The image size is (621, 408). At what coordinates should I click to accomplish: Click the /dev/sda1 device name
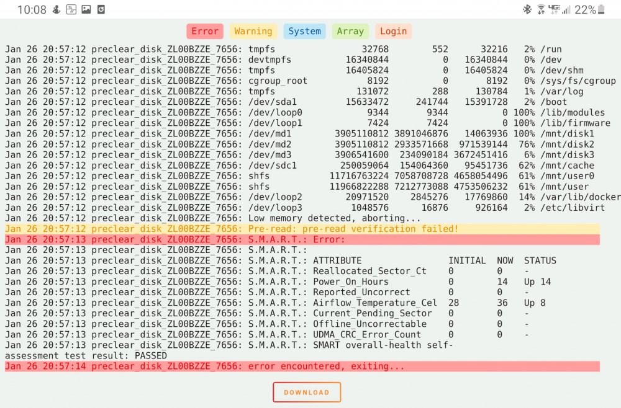[x=273, y=102]
